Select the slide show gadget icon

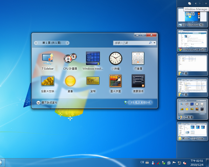point(47,81)
